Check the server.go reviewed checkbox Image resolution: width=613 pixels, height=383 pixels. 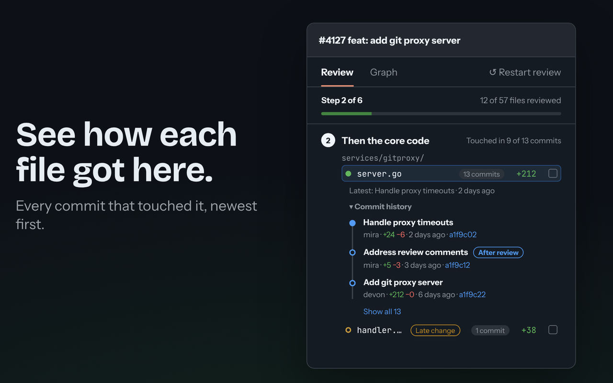[553, 173]
